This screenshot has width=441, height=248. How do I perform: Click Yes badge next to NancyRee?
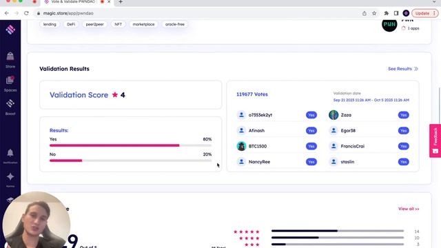click(311, 162)
